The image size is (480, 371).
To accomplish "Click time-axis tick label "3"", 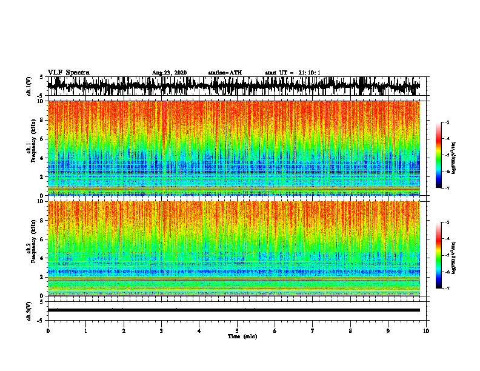I will 161,331.
